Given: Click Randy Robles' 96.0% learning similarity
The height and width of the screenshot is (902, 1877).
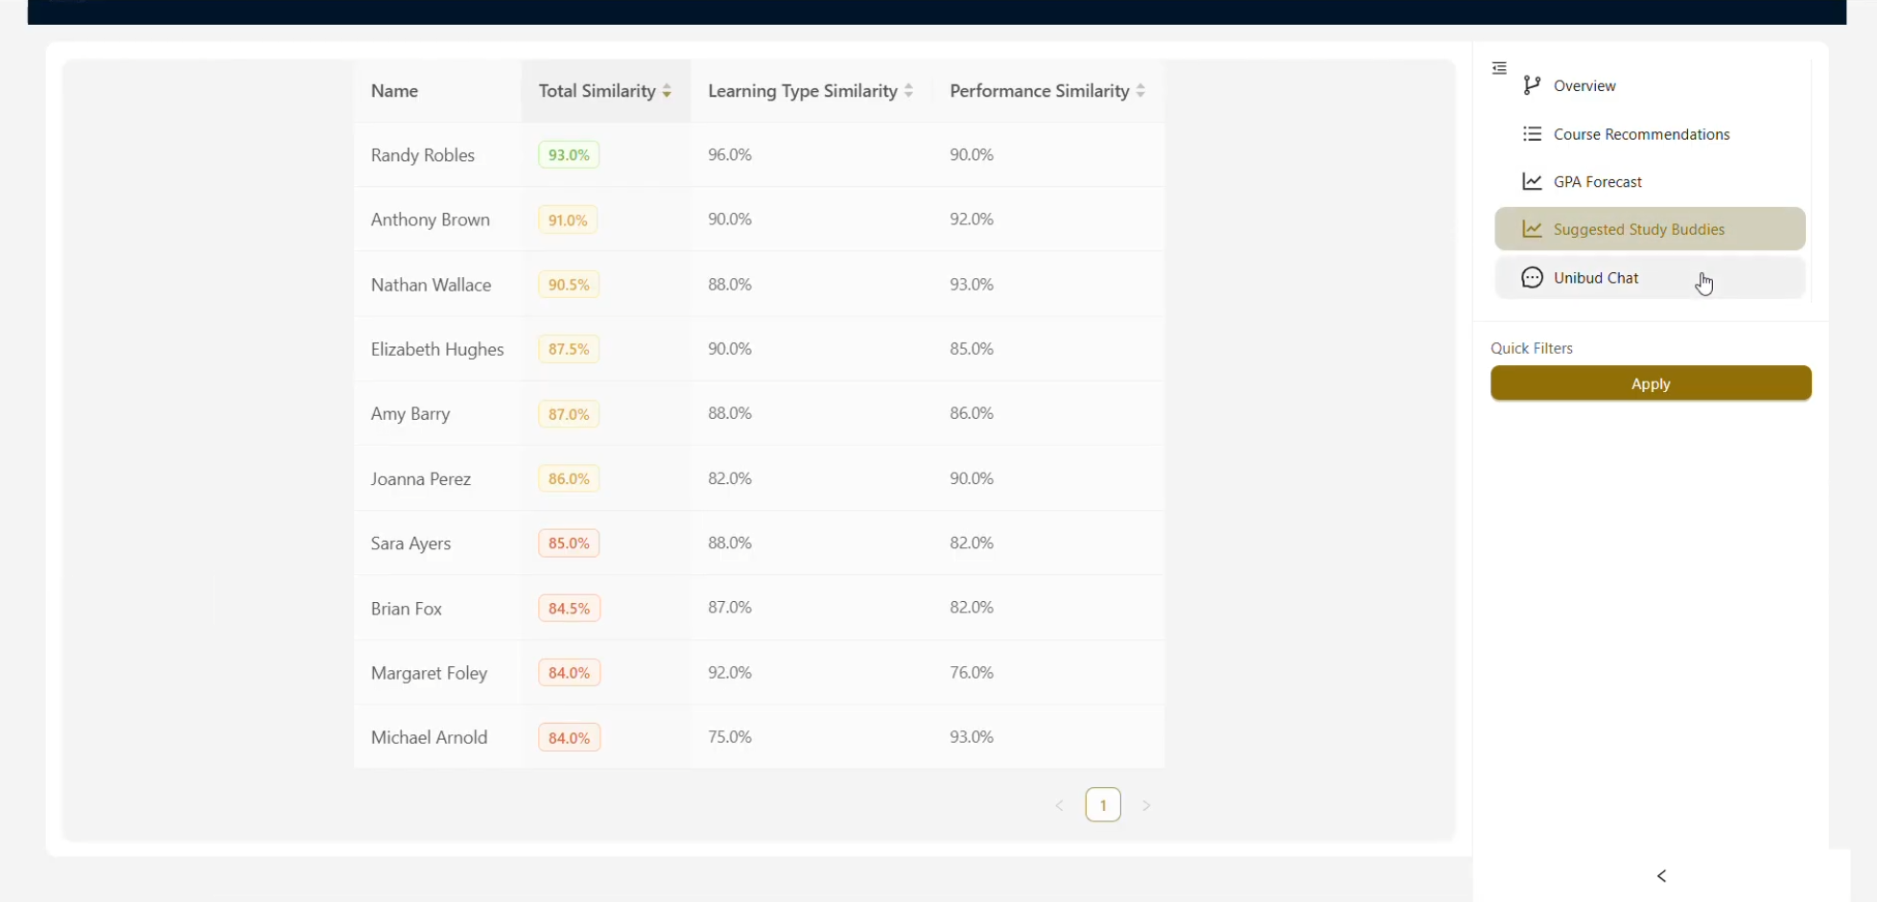Looking at the screenshot, I should 730,154.
